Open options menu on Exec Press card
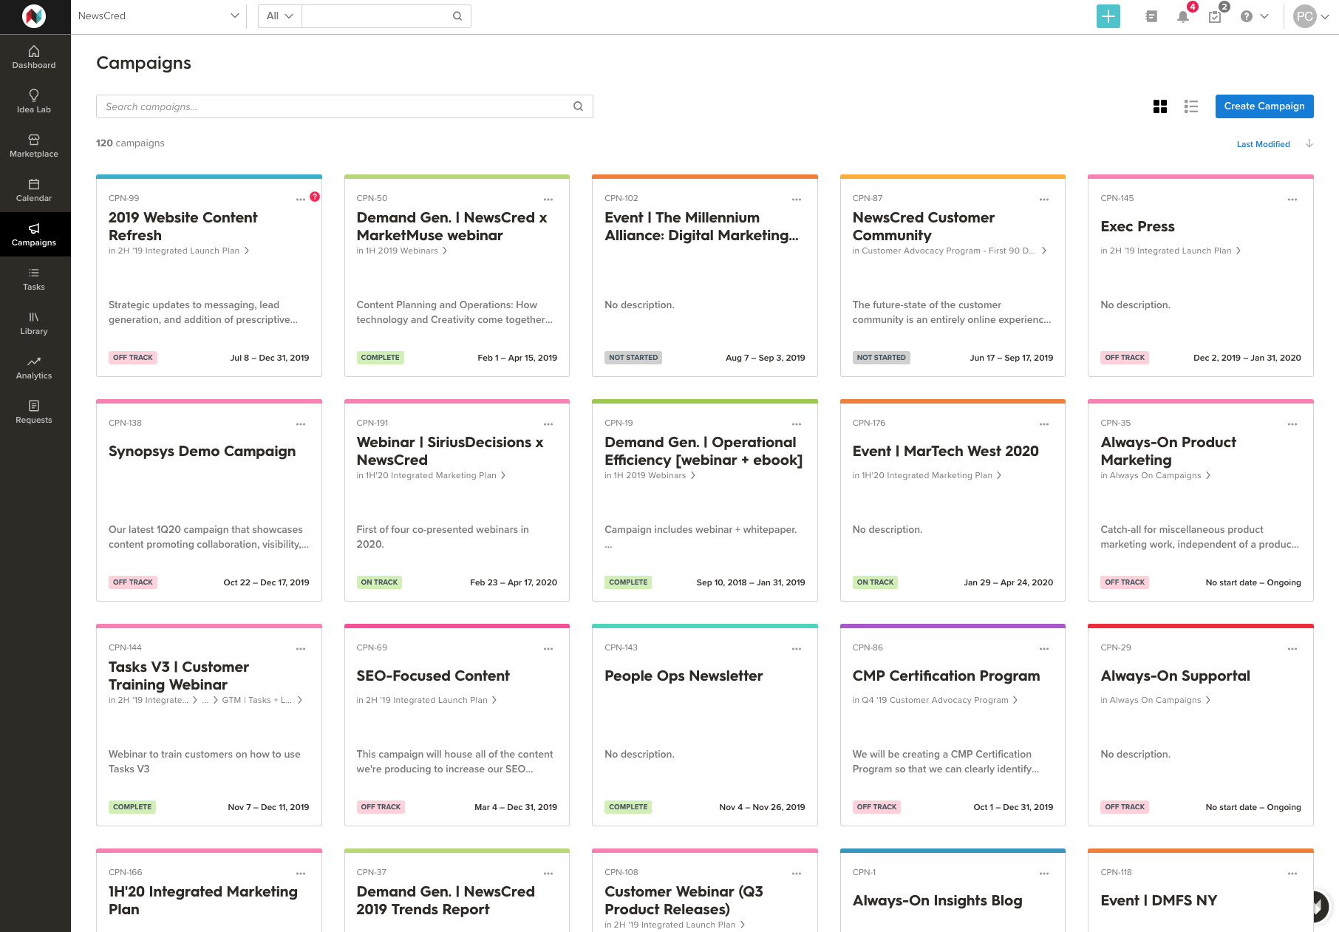The height and width of the screenshot is (932, 1339). [x=1292, y=200]
